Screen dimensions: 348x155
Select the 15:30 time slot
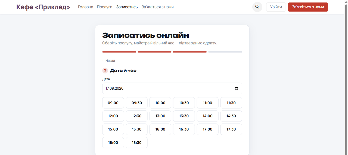click(137, 129)
